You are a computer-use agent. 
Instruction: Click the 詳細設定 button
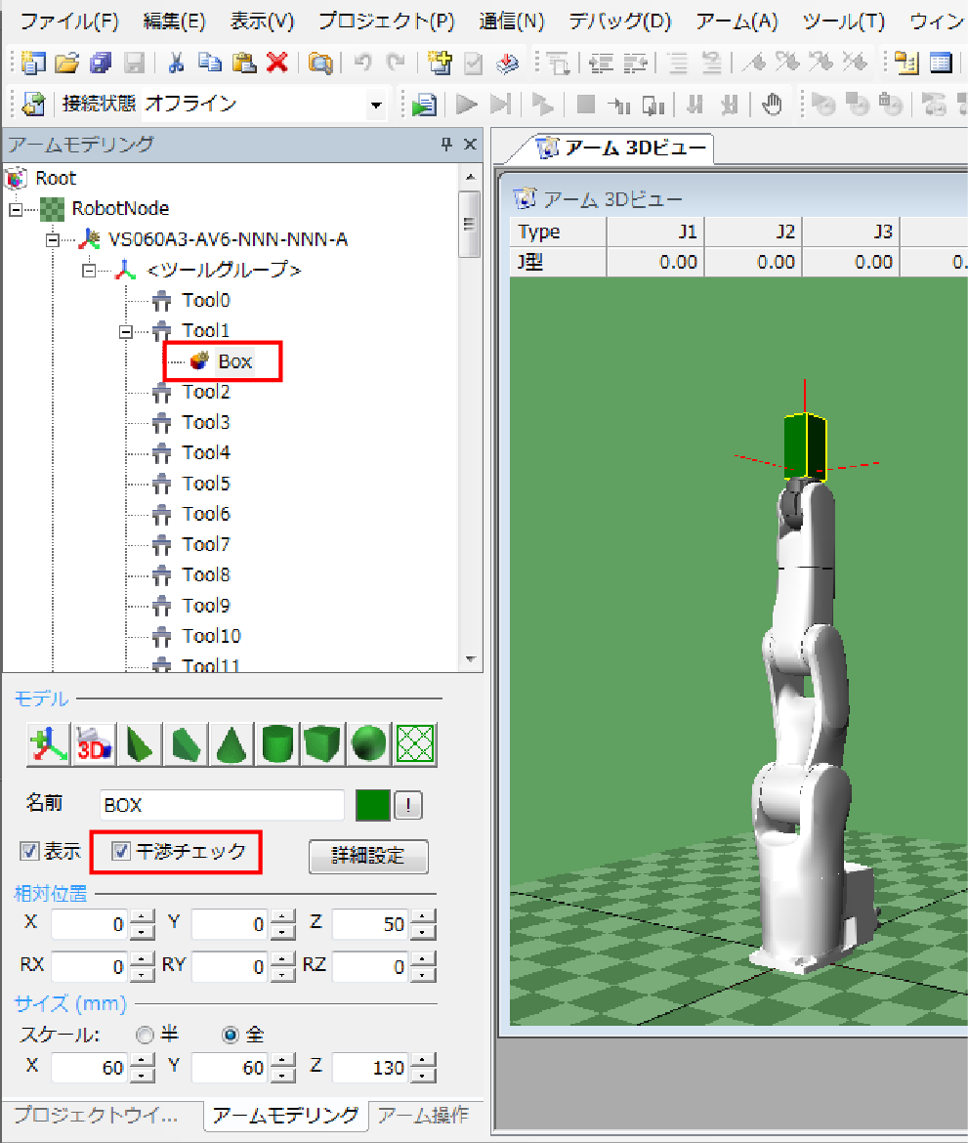tap(368, 856)
